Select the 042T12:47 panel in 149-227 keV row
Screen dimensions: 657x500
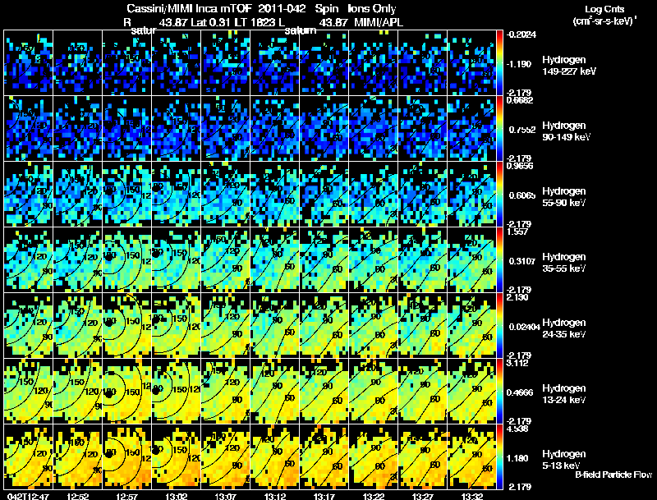(28, 63)
